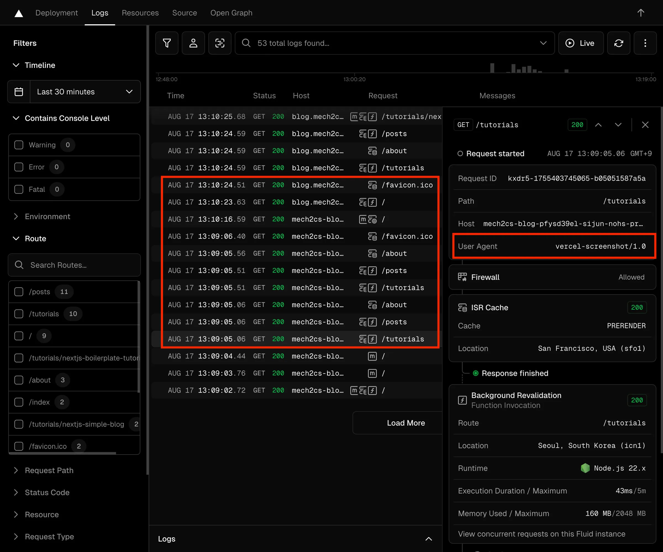The width and height of the screenshot is (663, 552).
Task: Open the Last 30 minutes timeline dropdown
Action: (85, 91)
